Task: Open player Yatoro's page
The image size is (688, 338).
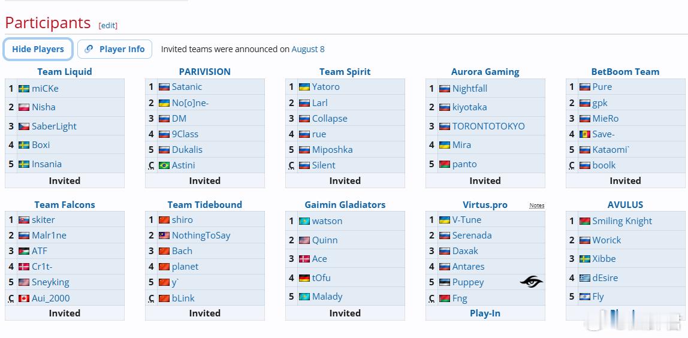Action: tap(325, 87)
